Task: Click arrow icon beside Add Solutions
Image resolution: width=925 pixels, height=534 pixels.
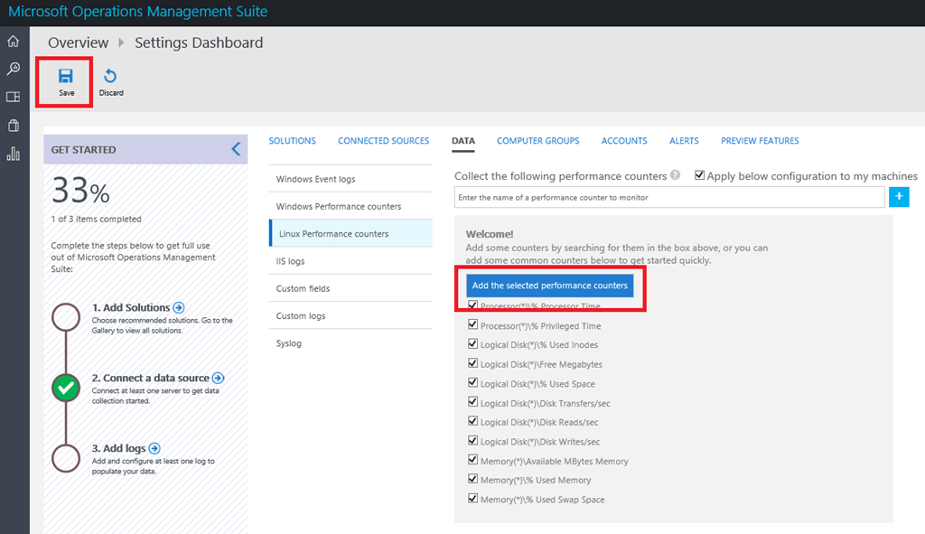Action: coord(179,307)
